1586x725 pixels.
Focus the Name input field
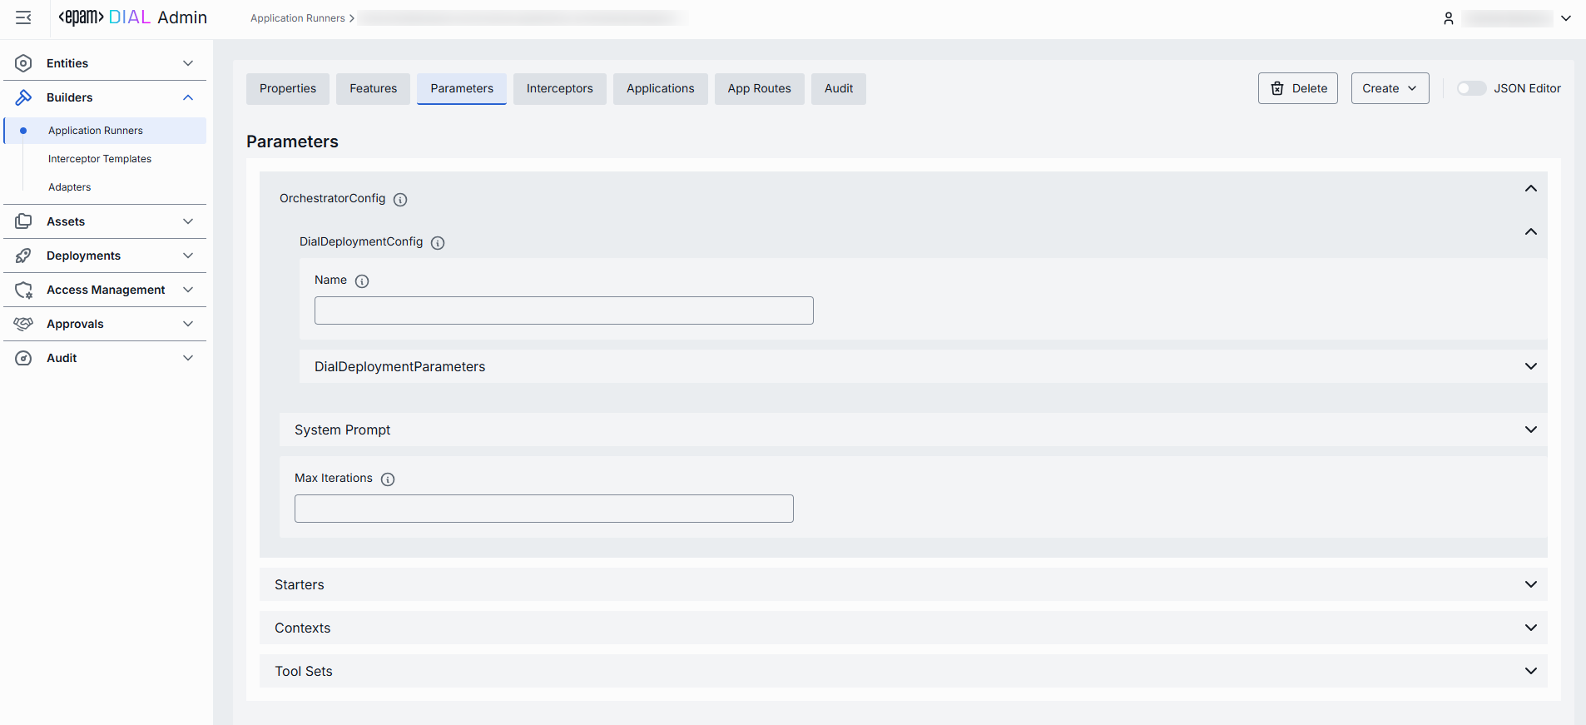(x=563, y=310)
